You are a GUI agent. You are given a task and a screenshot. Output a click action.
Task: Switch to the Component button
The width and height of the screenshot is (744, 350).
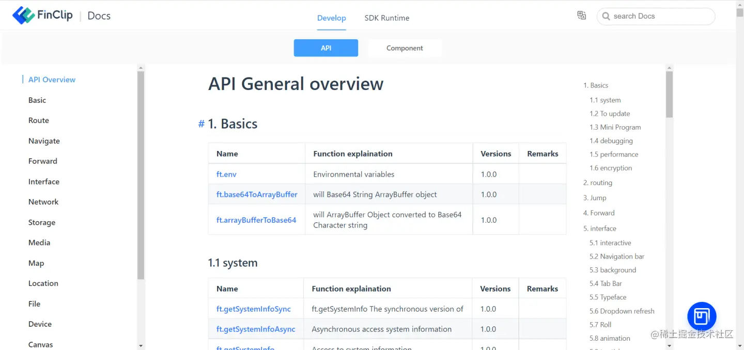405,48
